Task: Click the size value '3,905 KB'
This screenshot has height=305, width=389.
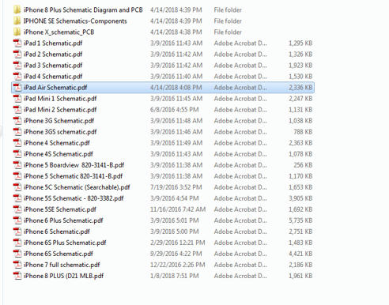Action: [x=300, y=198]
